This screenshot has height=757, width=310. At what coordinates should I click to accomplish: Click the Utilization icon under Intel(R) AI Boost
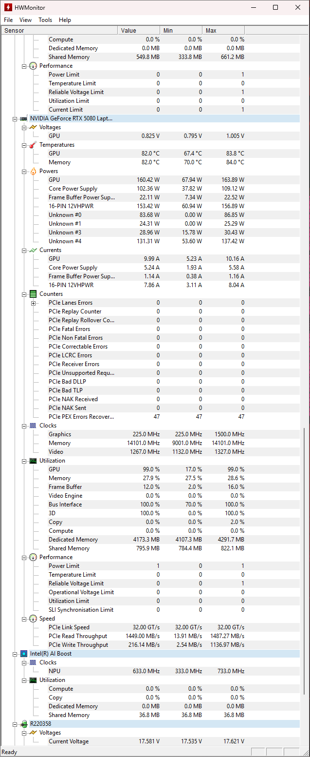point(33,680)
